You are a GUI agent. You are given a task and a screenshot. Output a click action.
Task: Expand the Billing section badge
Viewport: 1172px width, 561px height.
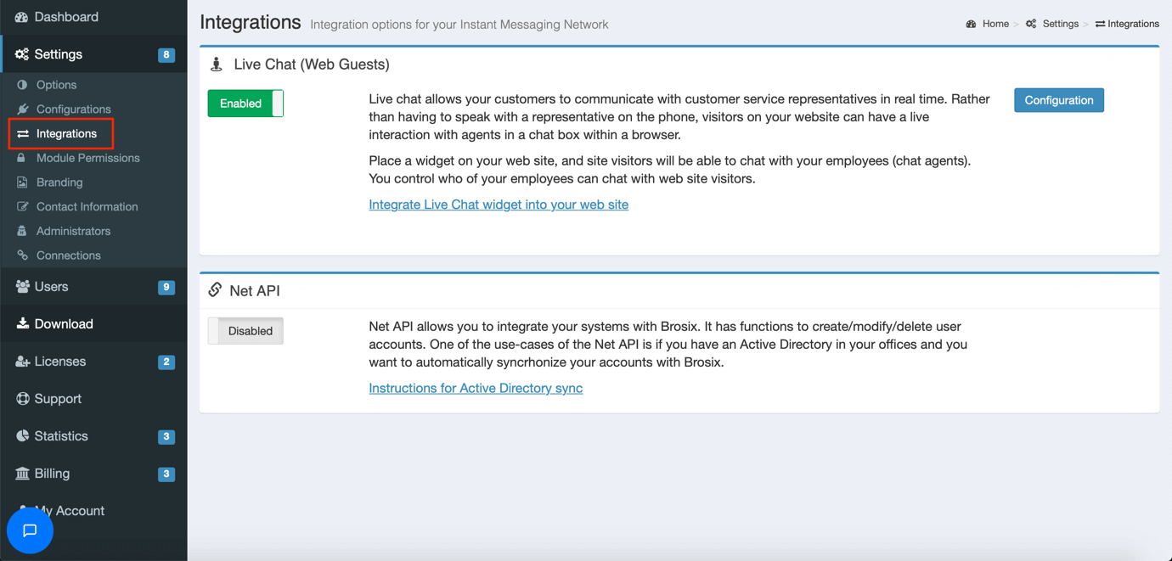[x=166, y=474]
